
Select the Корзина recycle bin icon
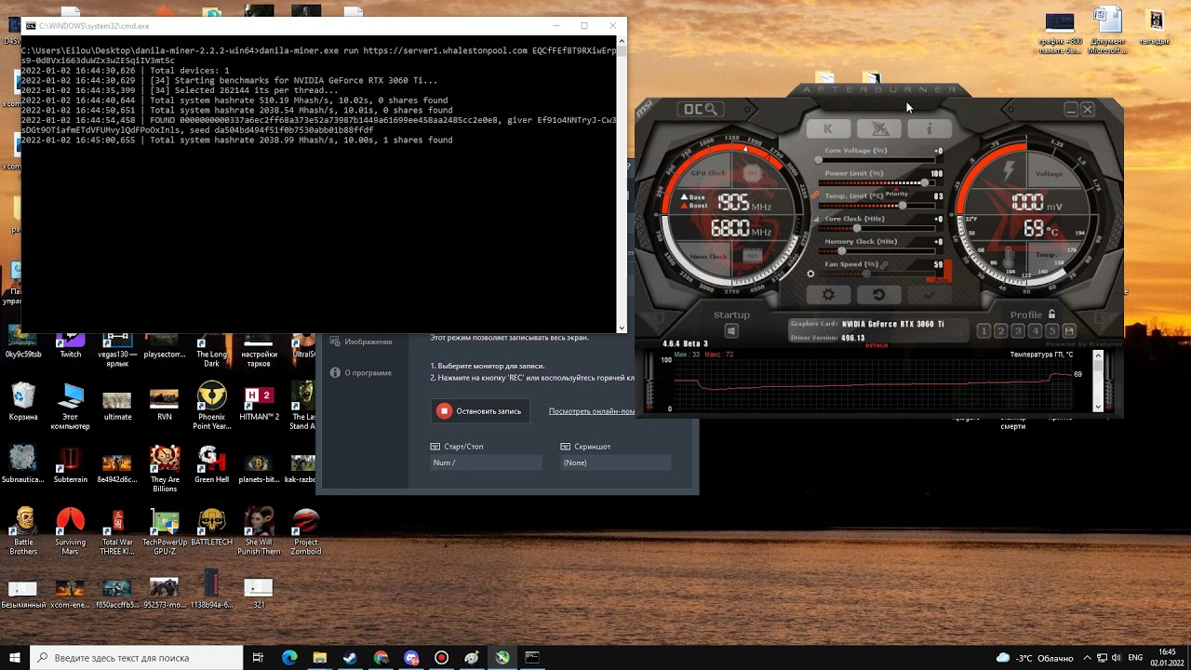(23, 403)
